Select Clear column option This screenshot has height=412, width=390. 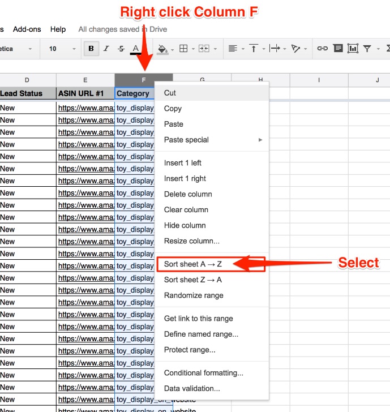tap(212, 209)
